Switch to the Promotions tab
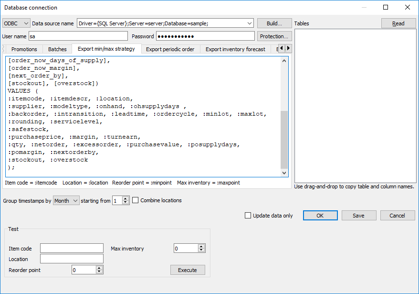Image resolution: width=419 pixels, height=294 pixels. click(x=24, y=49)
